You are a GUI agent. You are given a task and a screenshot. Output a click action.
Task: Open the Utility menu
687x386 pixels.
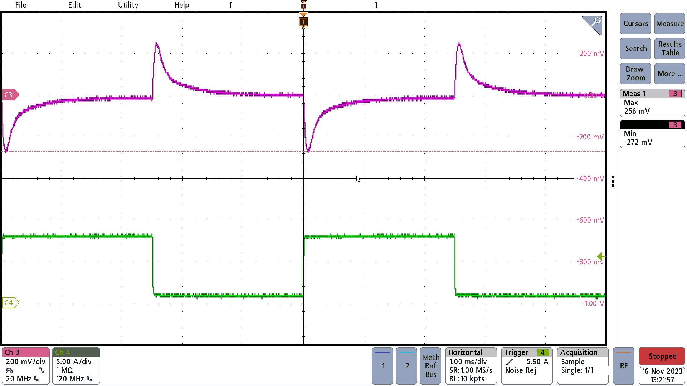(128, 5)
